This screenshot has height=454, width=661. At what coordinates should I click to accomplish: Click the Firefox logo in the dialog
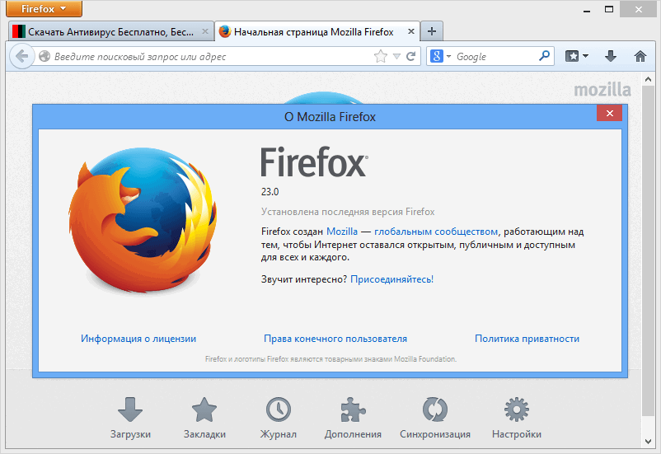[x=143, y=221]
